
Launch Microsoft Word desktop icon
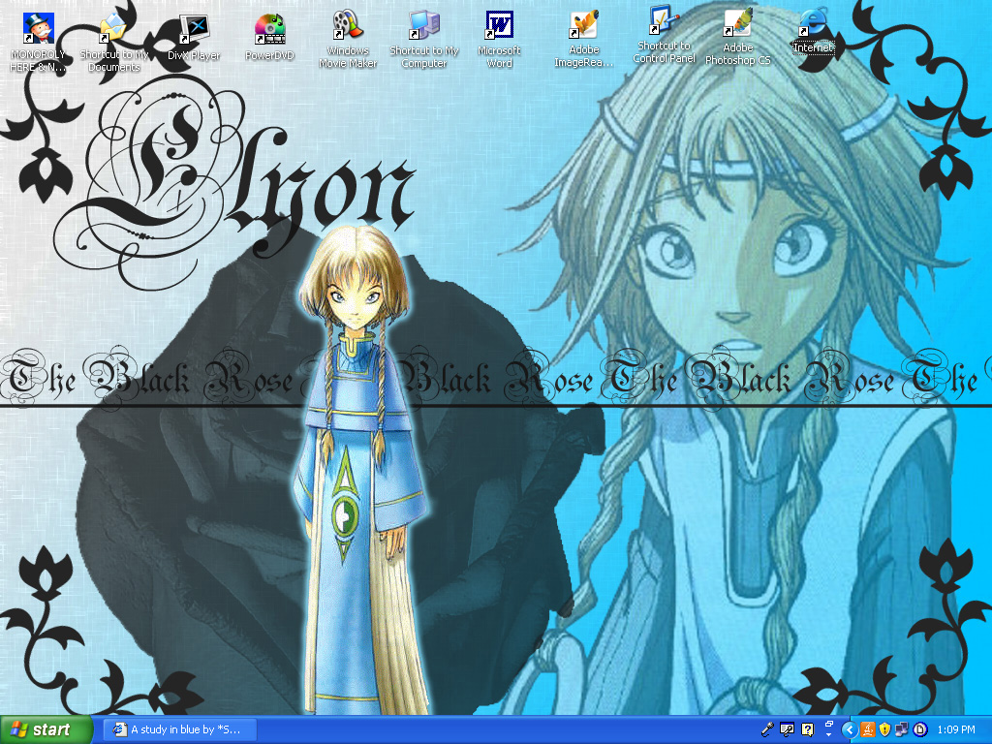[499, 39]
